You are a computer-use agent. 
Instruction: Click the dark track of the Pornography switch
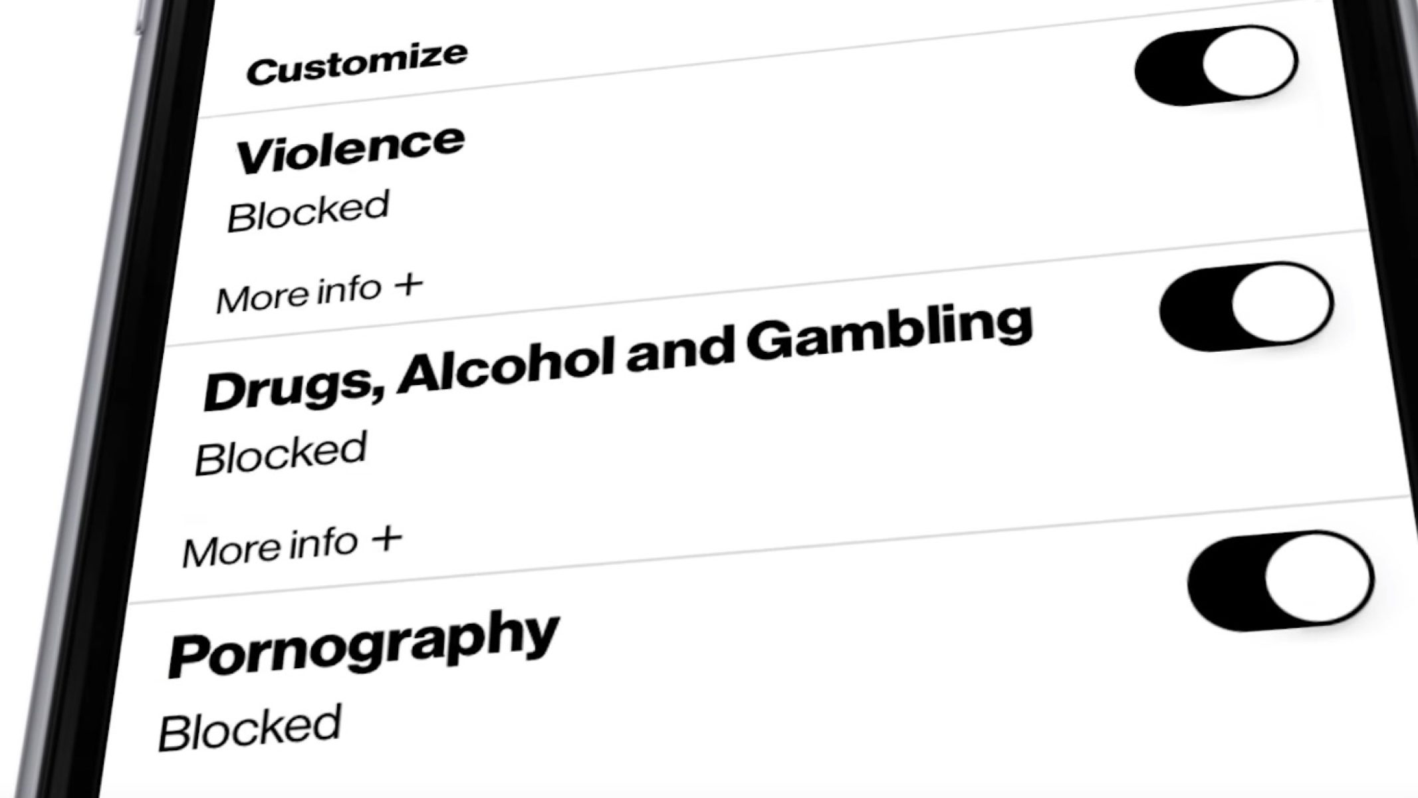pos(1223,589)
